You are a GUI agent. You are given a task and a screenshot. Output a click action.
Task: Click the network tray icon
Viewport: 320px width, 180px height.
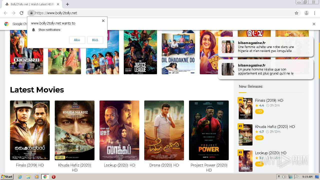(290, 177)
